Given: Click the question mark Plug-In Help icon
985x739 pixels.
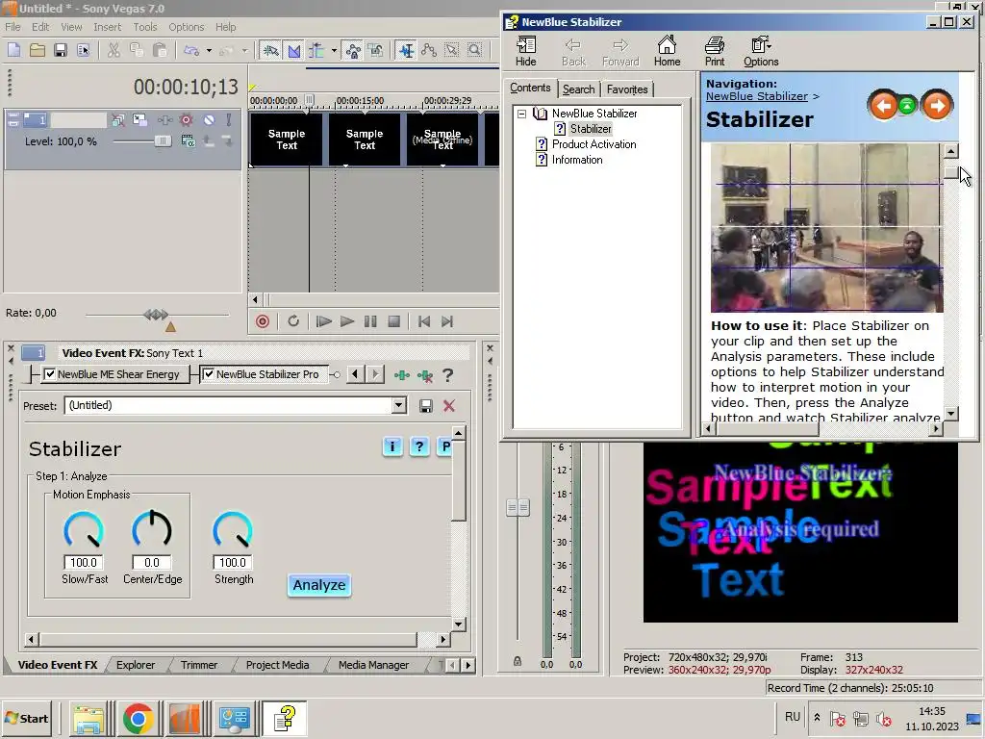Looking at the screenshot, I should (x=447, y=375).
